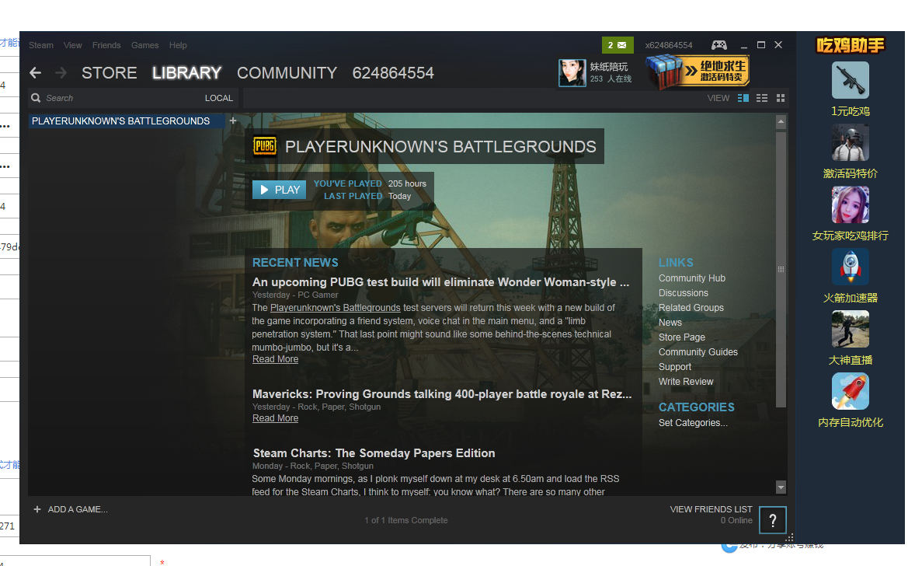Open the News link
The image size is (922, 566).
click(670, 323)
